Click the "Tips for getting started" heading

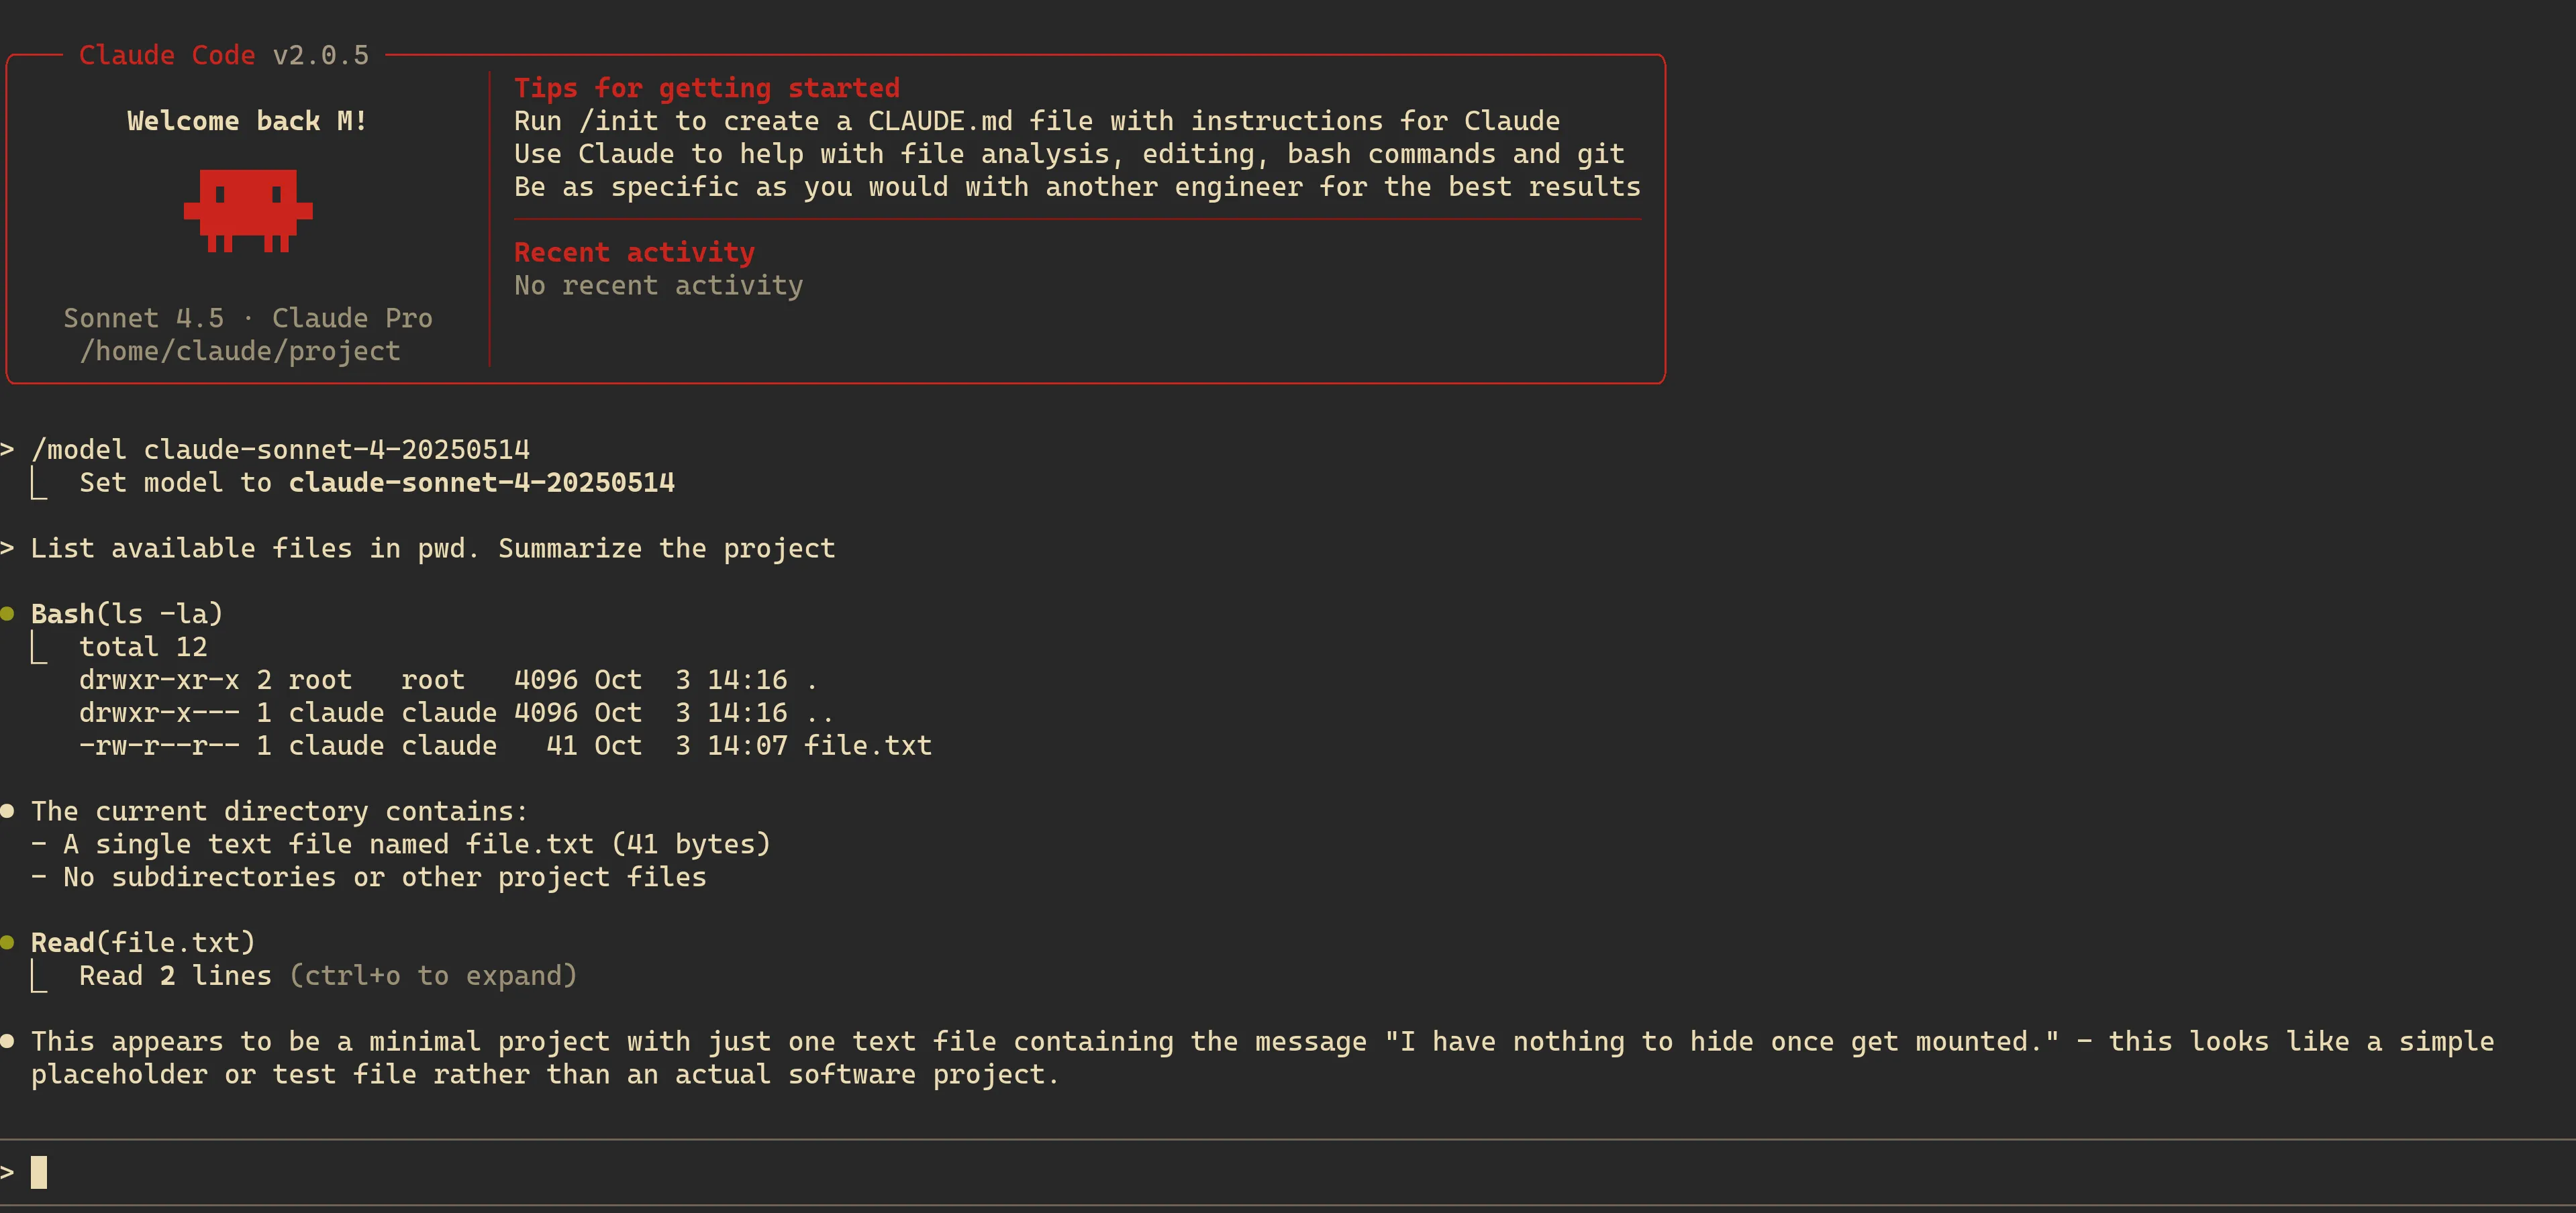(x=706, y=88)
